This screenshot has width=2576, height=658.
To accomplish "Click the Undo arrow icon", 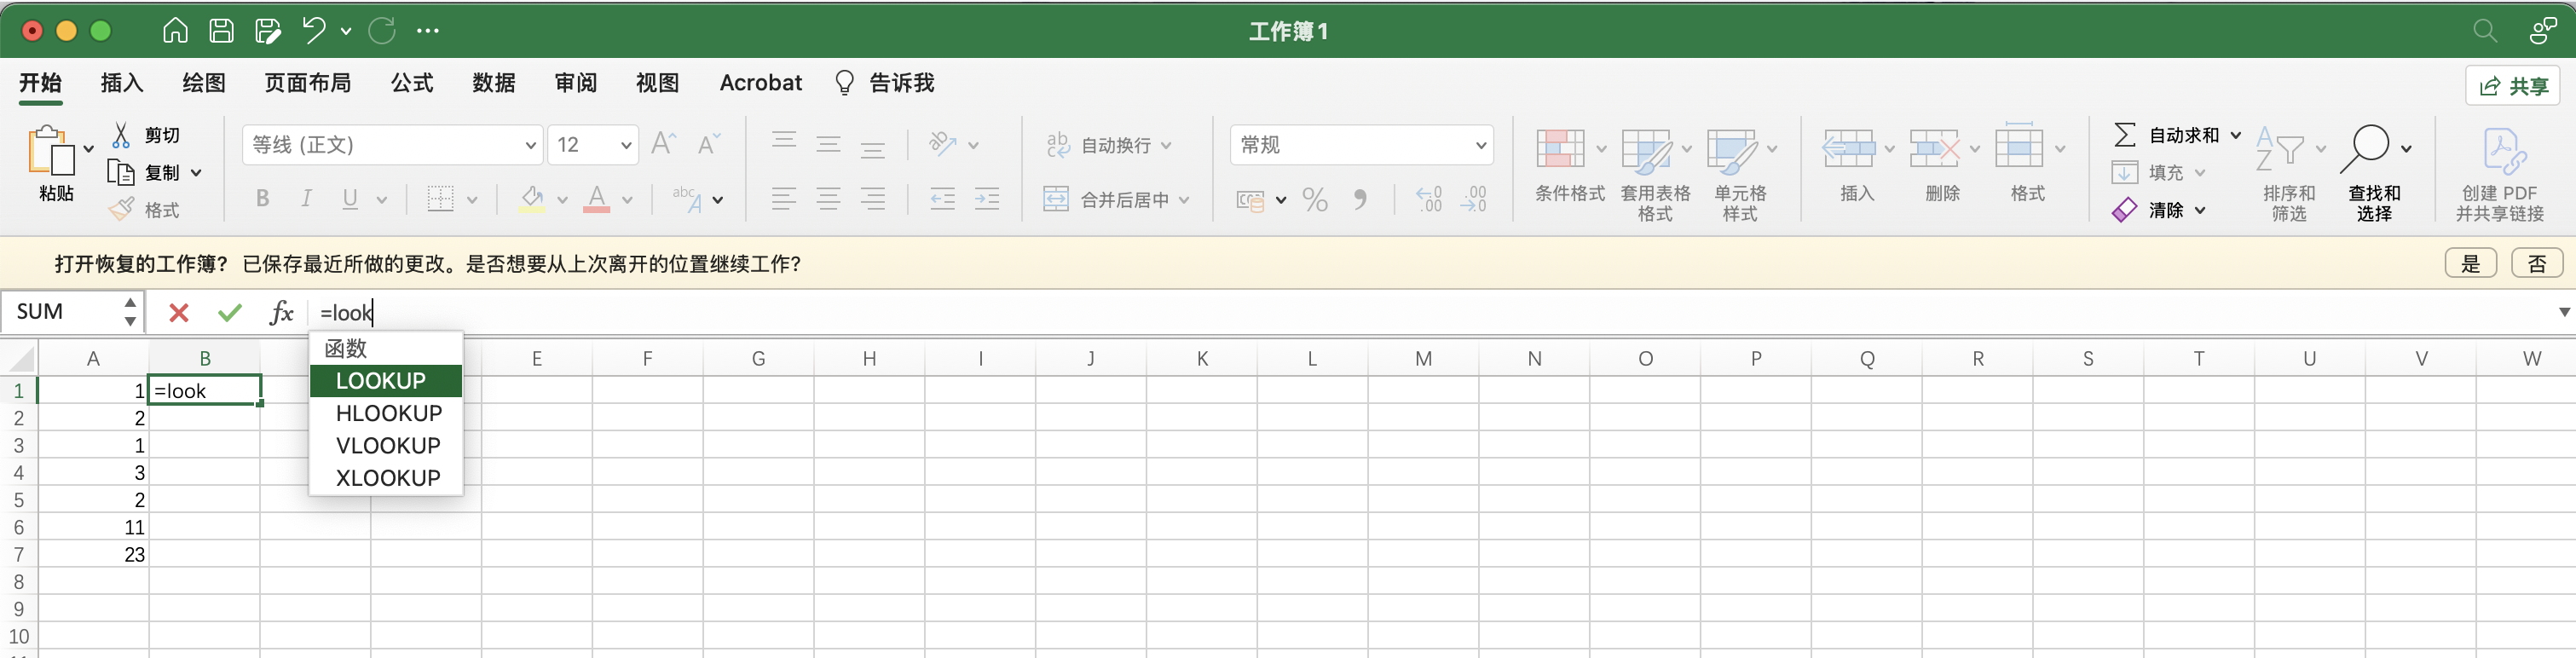I will 314,31.
